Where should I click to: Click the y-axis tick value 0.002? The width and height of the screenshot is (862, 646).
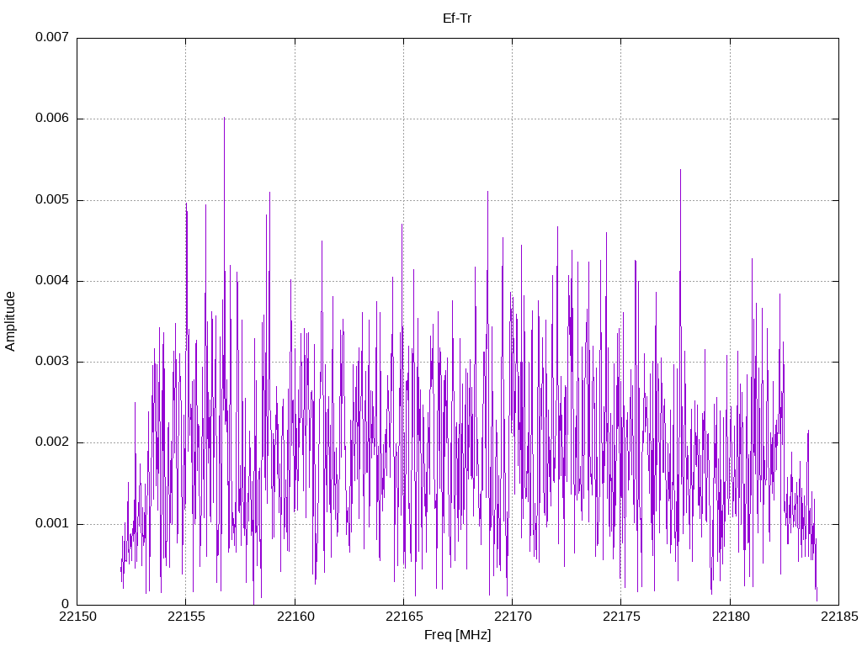tap(52, 442)
